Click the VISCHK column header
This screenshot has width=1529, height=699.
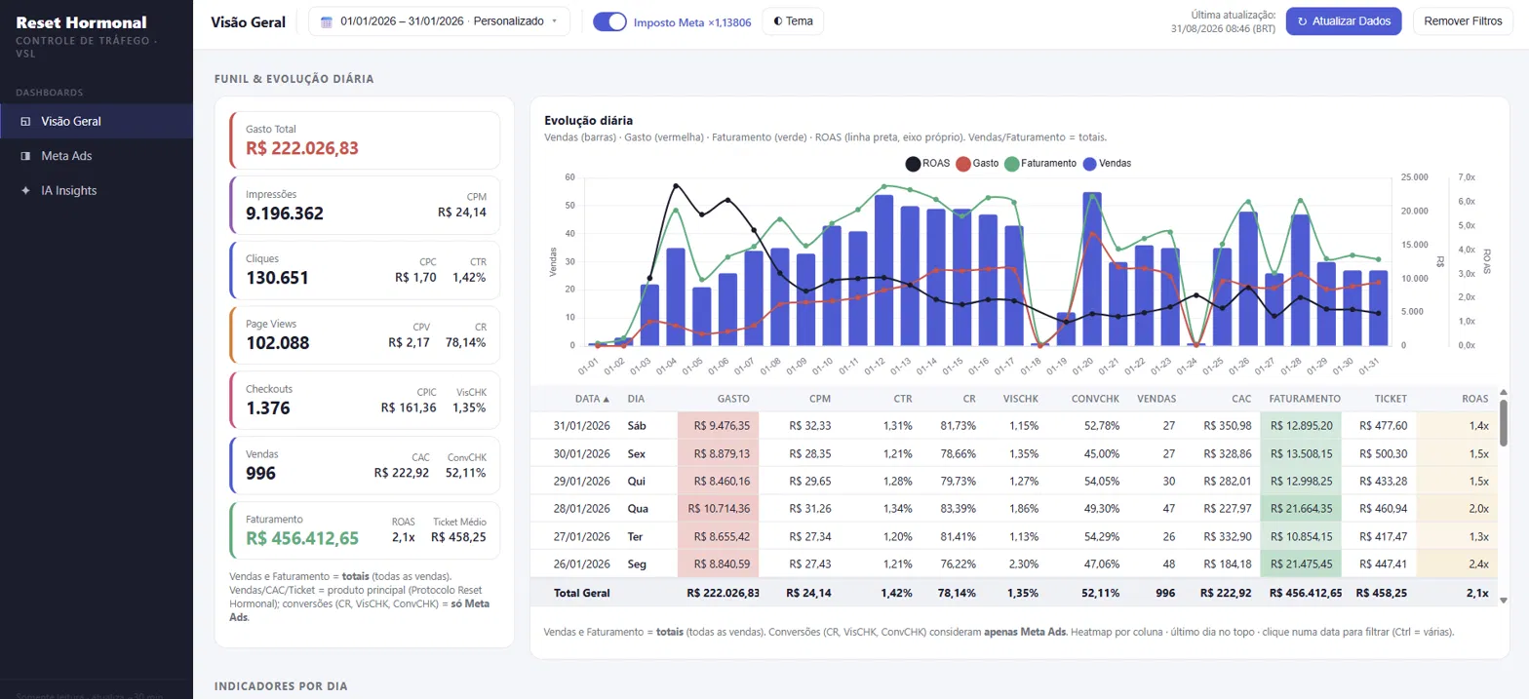[1021, 399]
